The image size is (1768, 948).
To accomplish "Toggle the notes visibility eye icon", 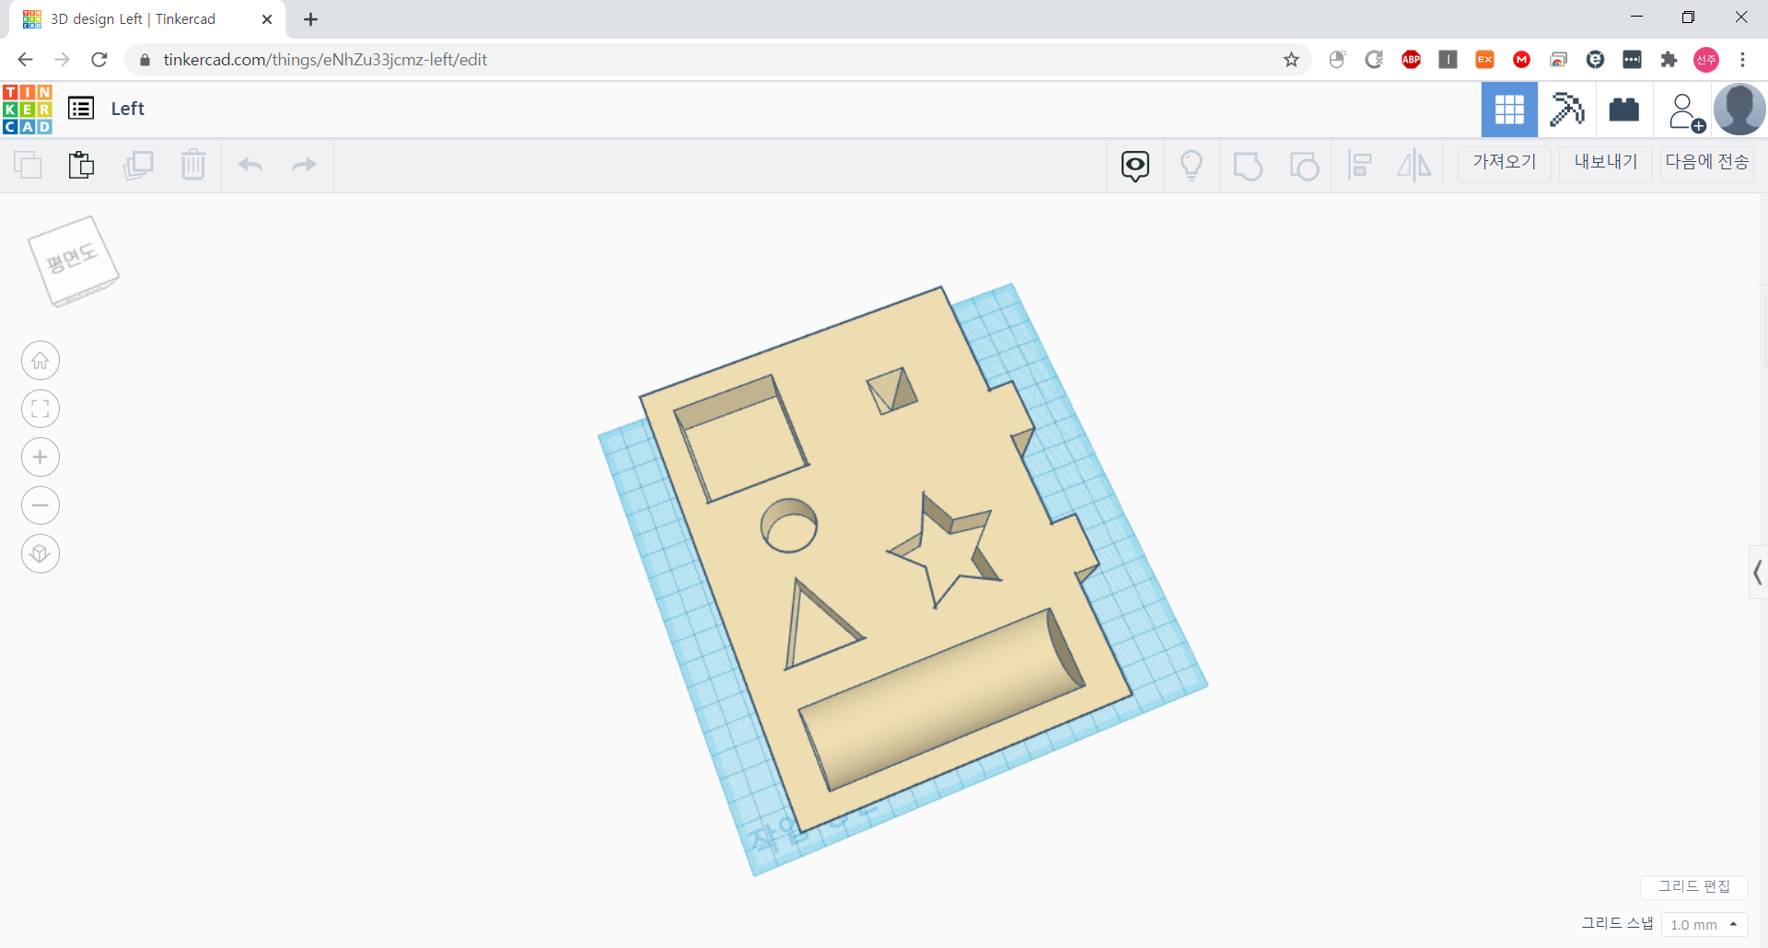I will 1135,166.
